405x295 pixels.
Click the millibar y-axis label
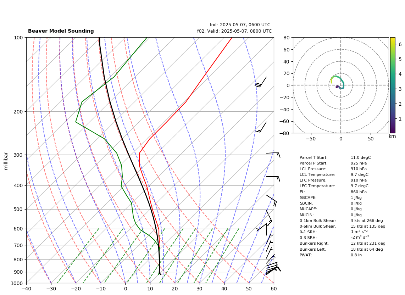coord(6,161)
